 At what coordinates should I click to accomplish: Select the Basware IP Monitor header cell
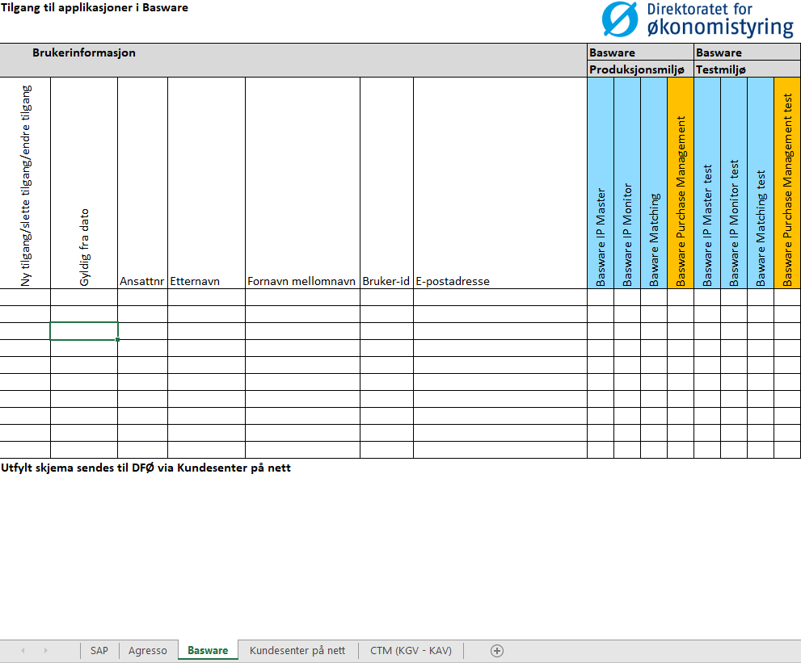tap(627, 183)
